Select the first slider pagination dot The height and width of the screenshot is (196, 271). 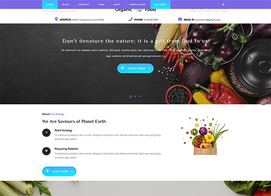point(131,96)
